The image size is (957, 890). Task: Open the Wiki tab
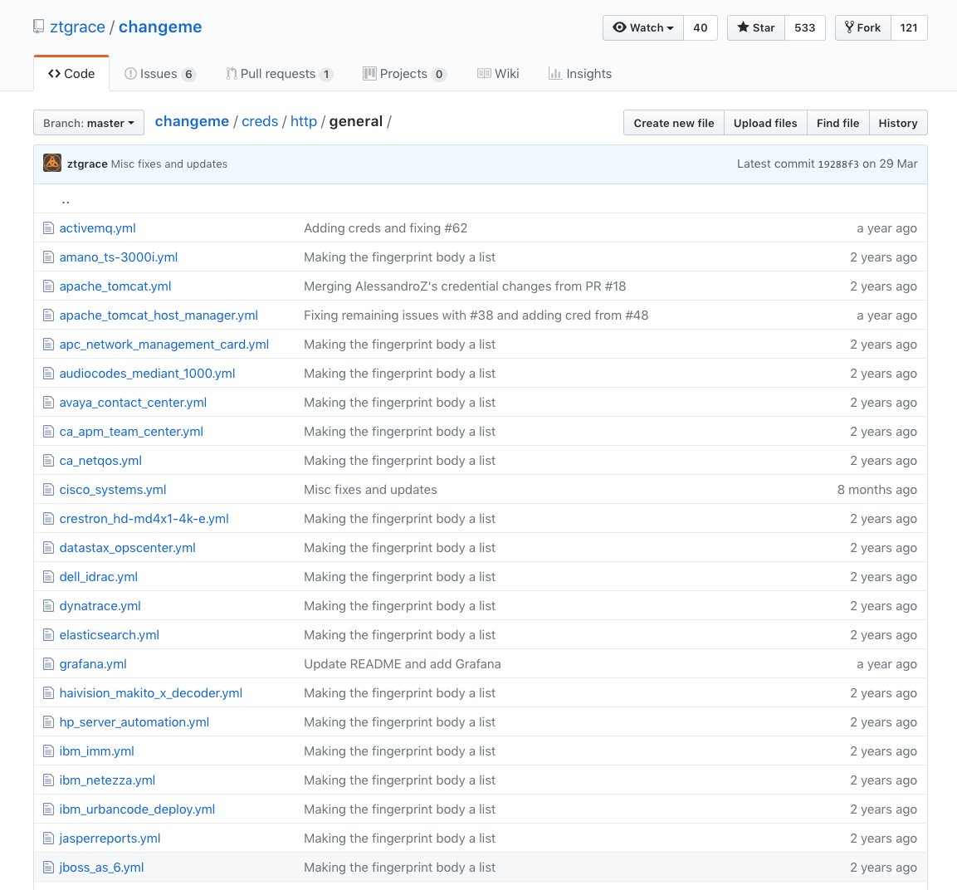498,74
